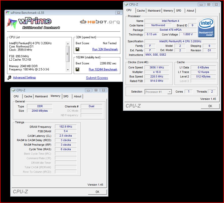224x203 pixels.
Task: Click the Multiplier value x 16.0
Action: click(x=157, y=72)
